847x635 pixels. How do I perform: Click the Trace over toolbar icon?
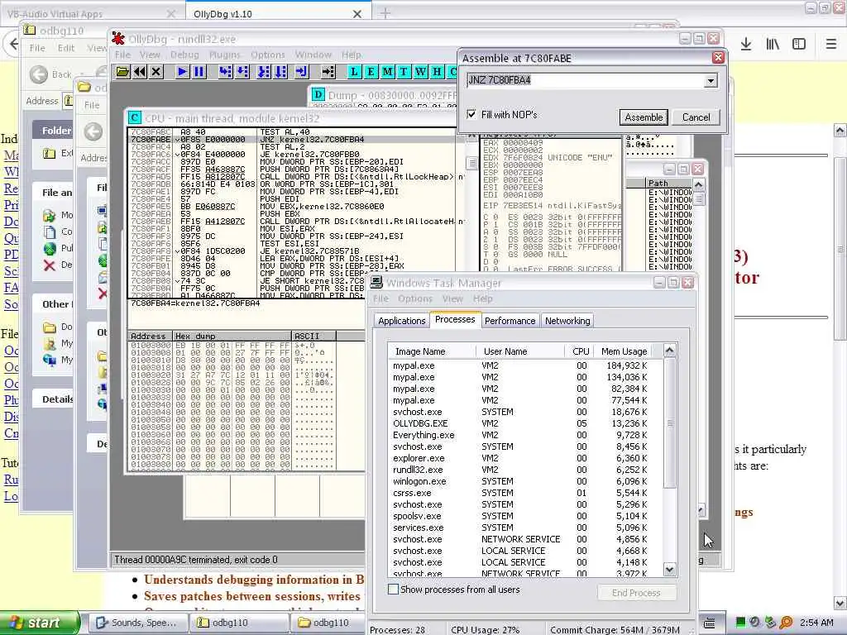(x=280, y=71)
